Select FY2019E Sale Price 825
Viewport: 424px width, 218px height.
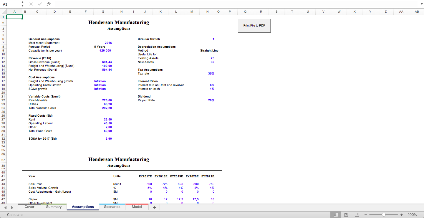[x=180, y=184]
